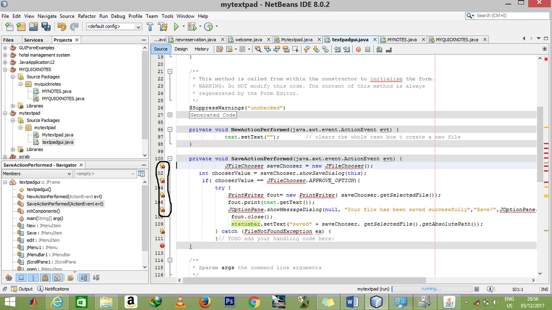Screen dimensions: 552x310
Task: Collapse the MYQUICKNOTES project node
Action: coord(5,70)
